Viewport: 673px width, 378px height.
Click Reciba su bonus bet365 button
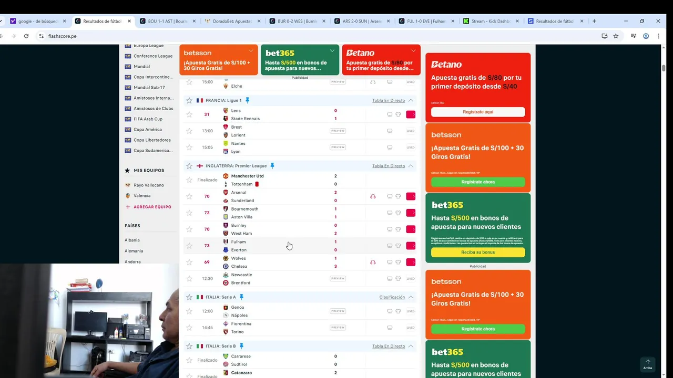click(478, 252)
